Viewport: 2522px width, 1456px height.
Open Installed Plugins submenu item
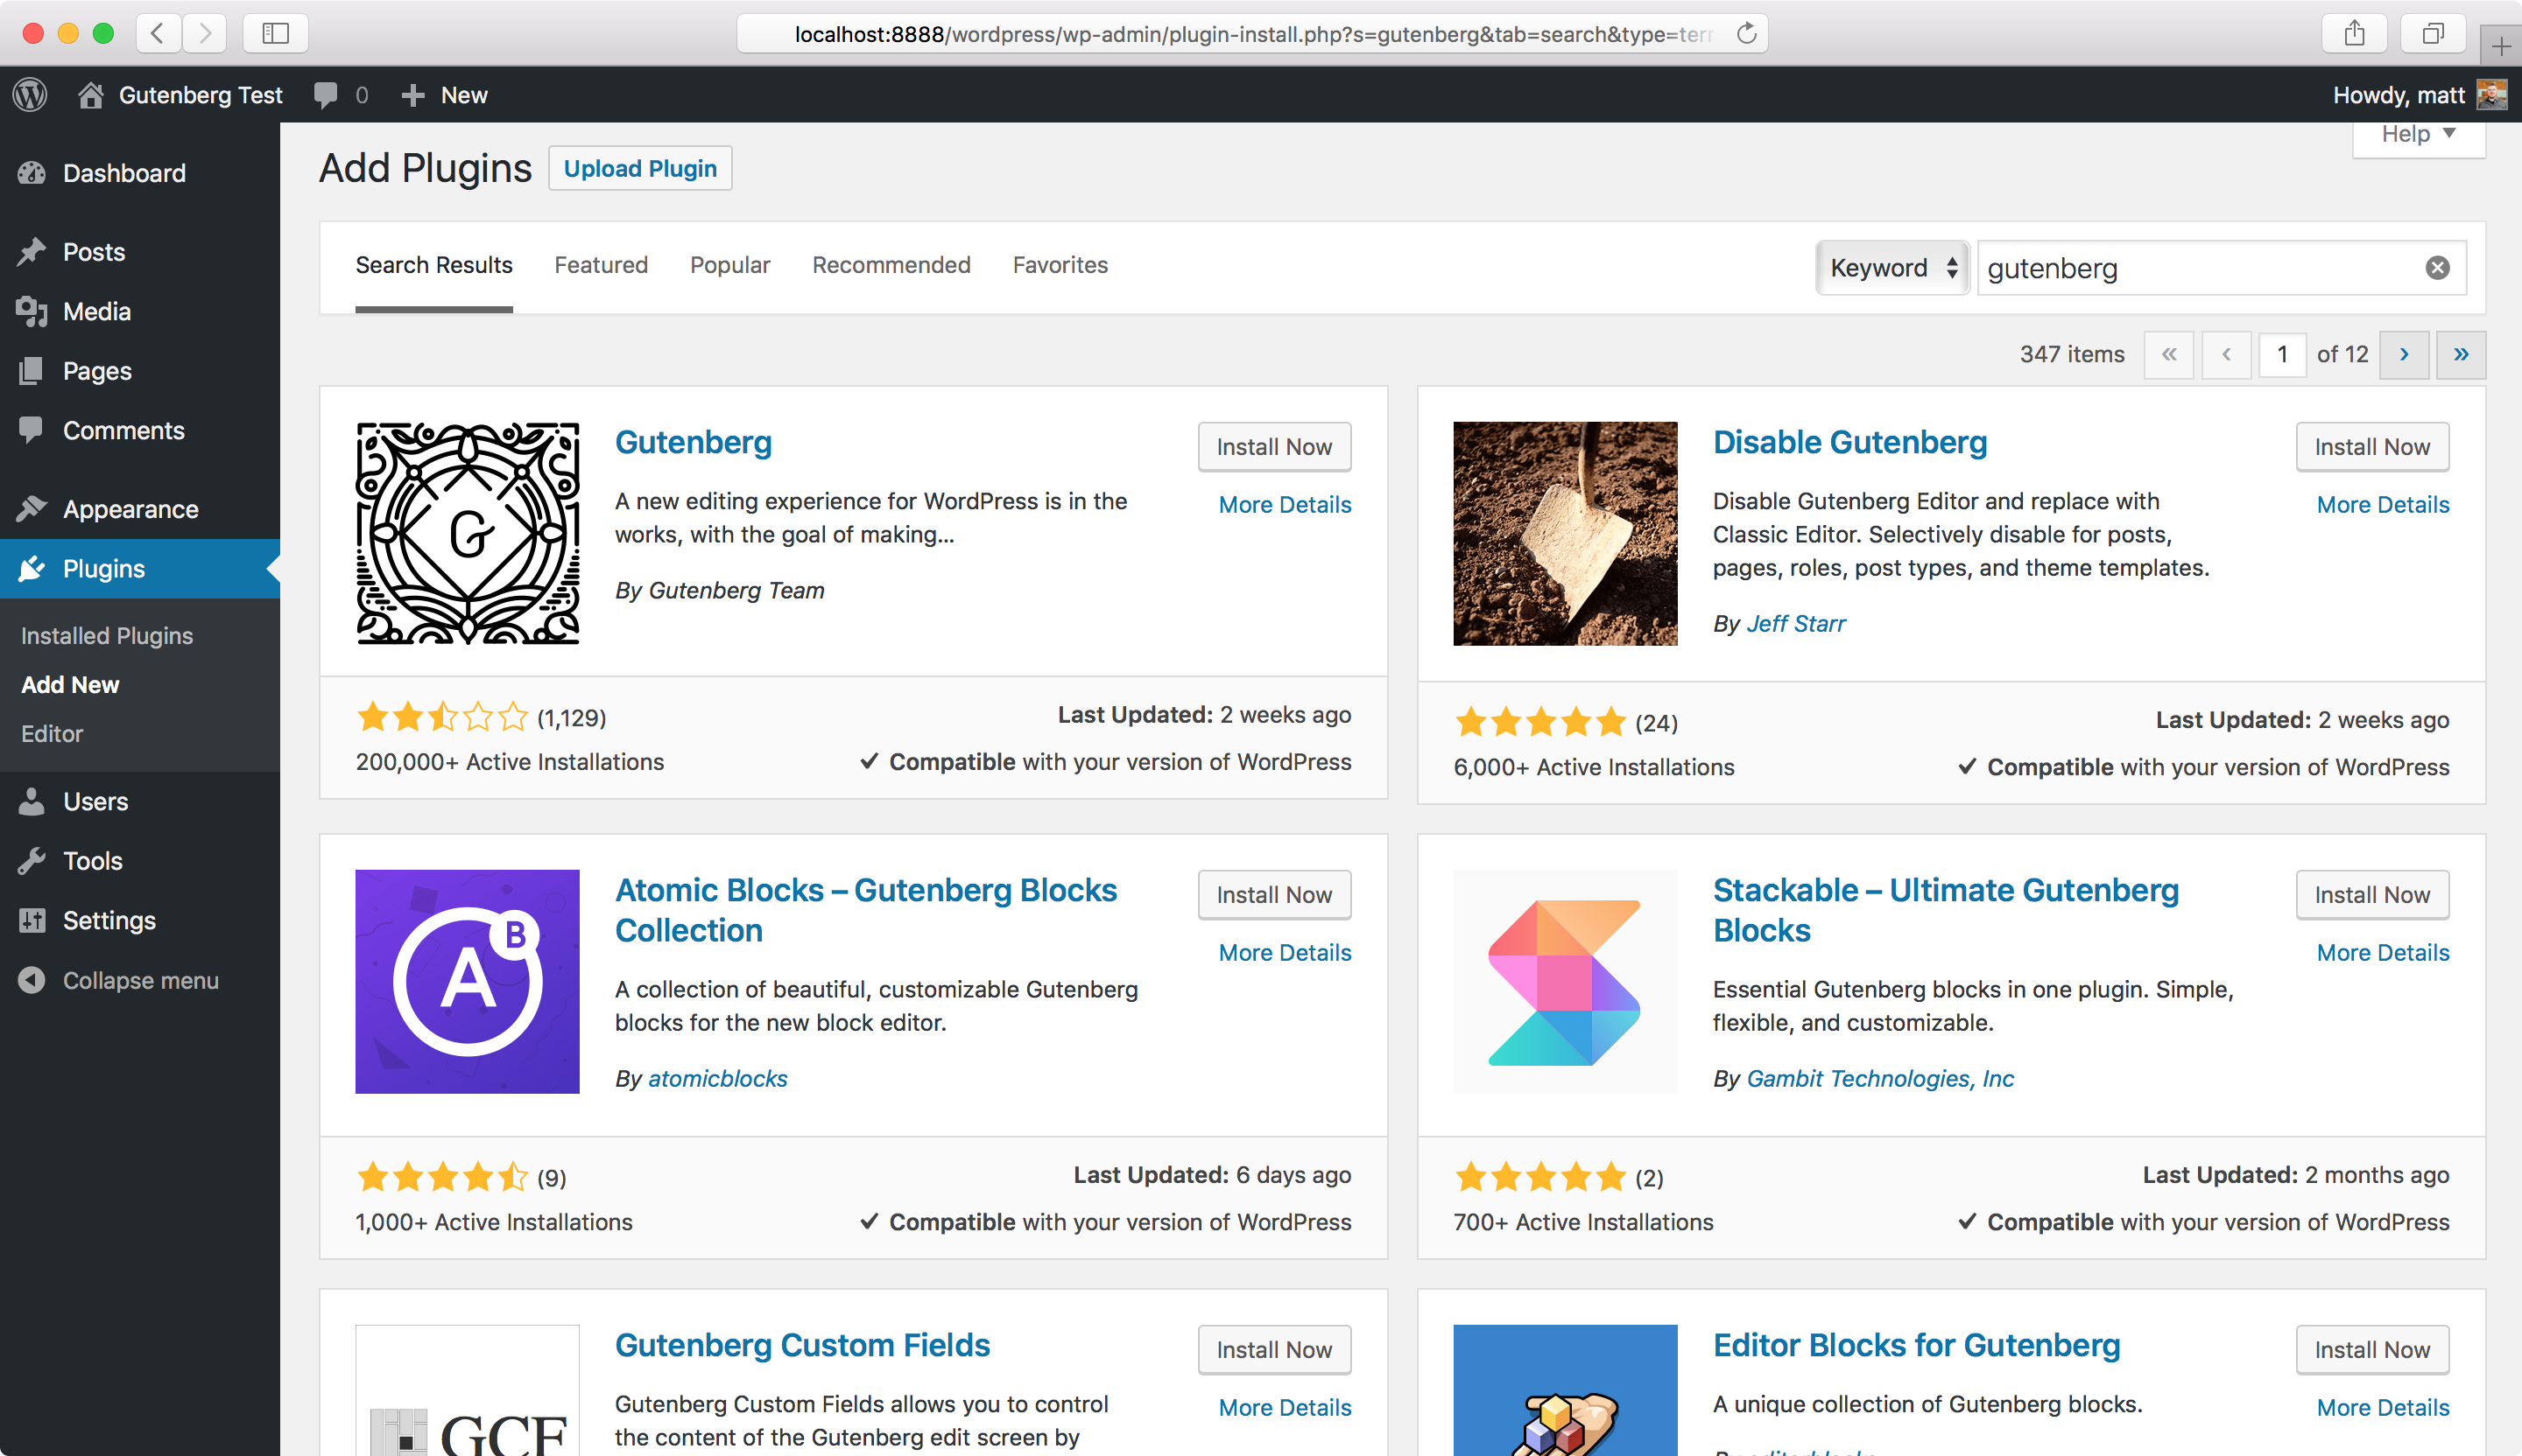coord(107,636)
